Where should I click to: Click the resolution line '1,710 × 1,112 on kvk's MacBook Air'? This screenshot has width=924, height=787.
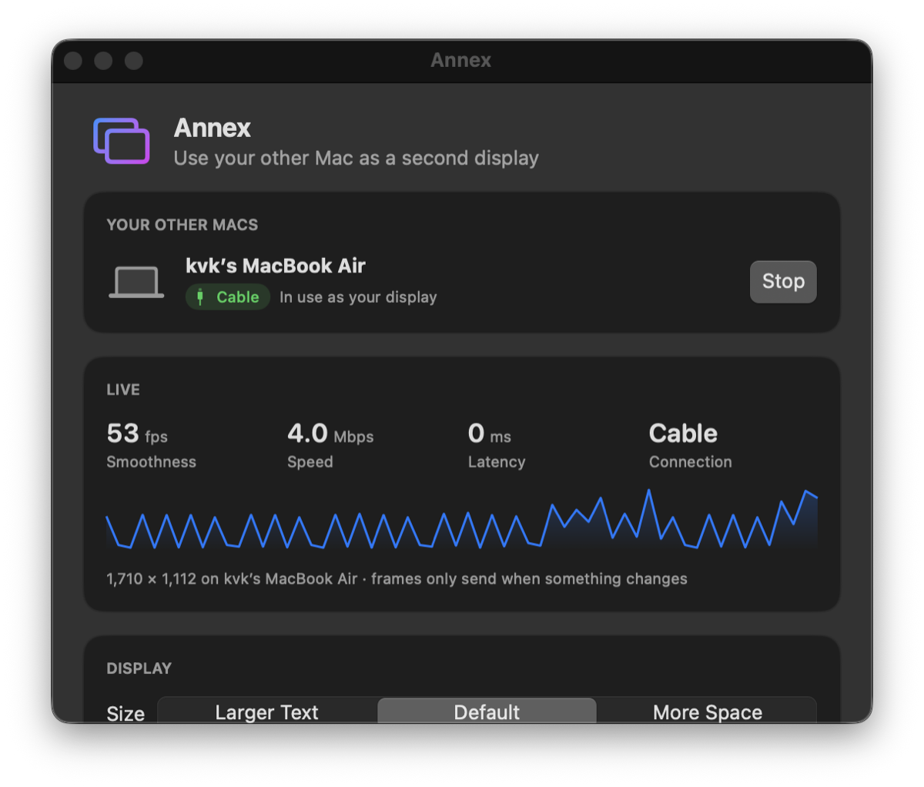tap(232, 578)
